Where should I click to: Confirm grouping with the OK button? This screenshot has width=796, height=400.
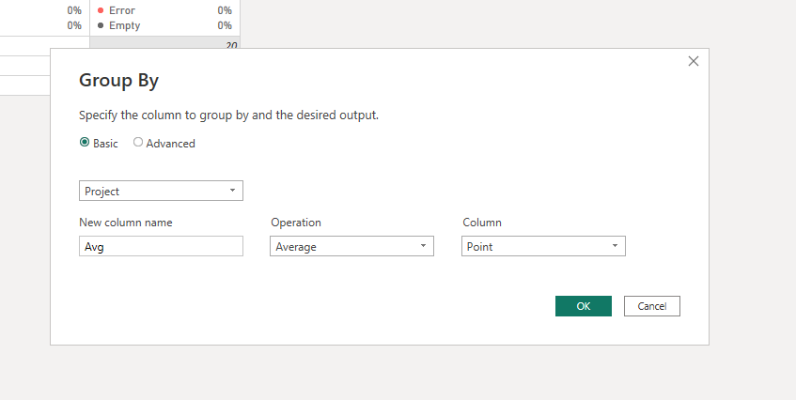(584, 306)
